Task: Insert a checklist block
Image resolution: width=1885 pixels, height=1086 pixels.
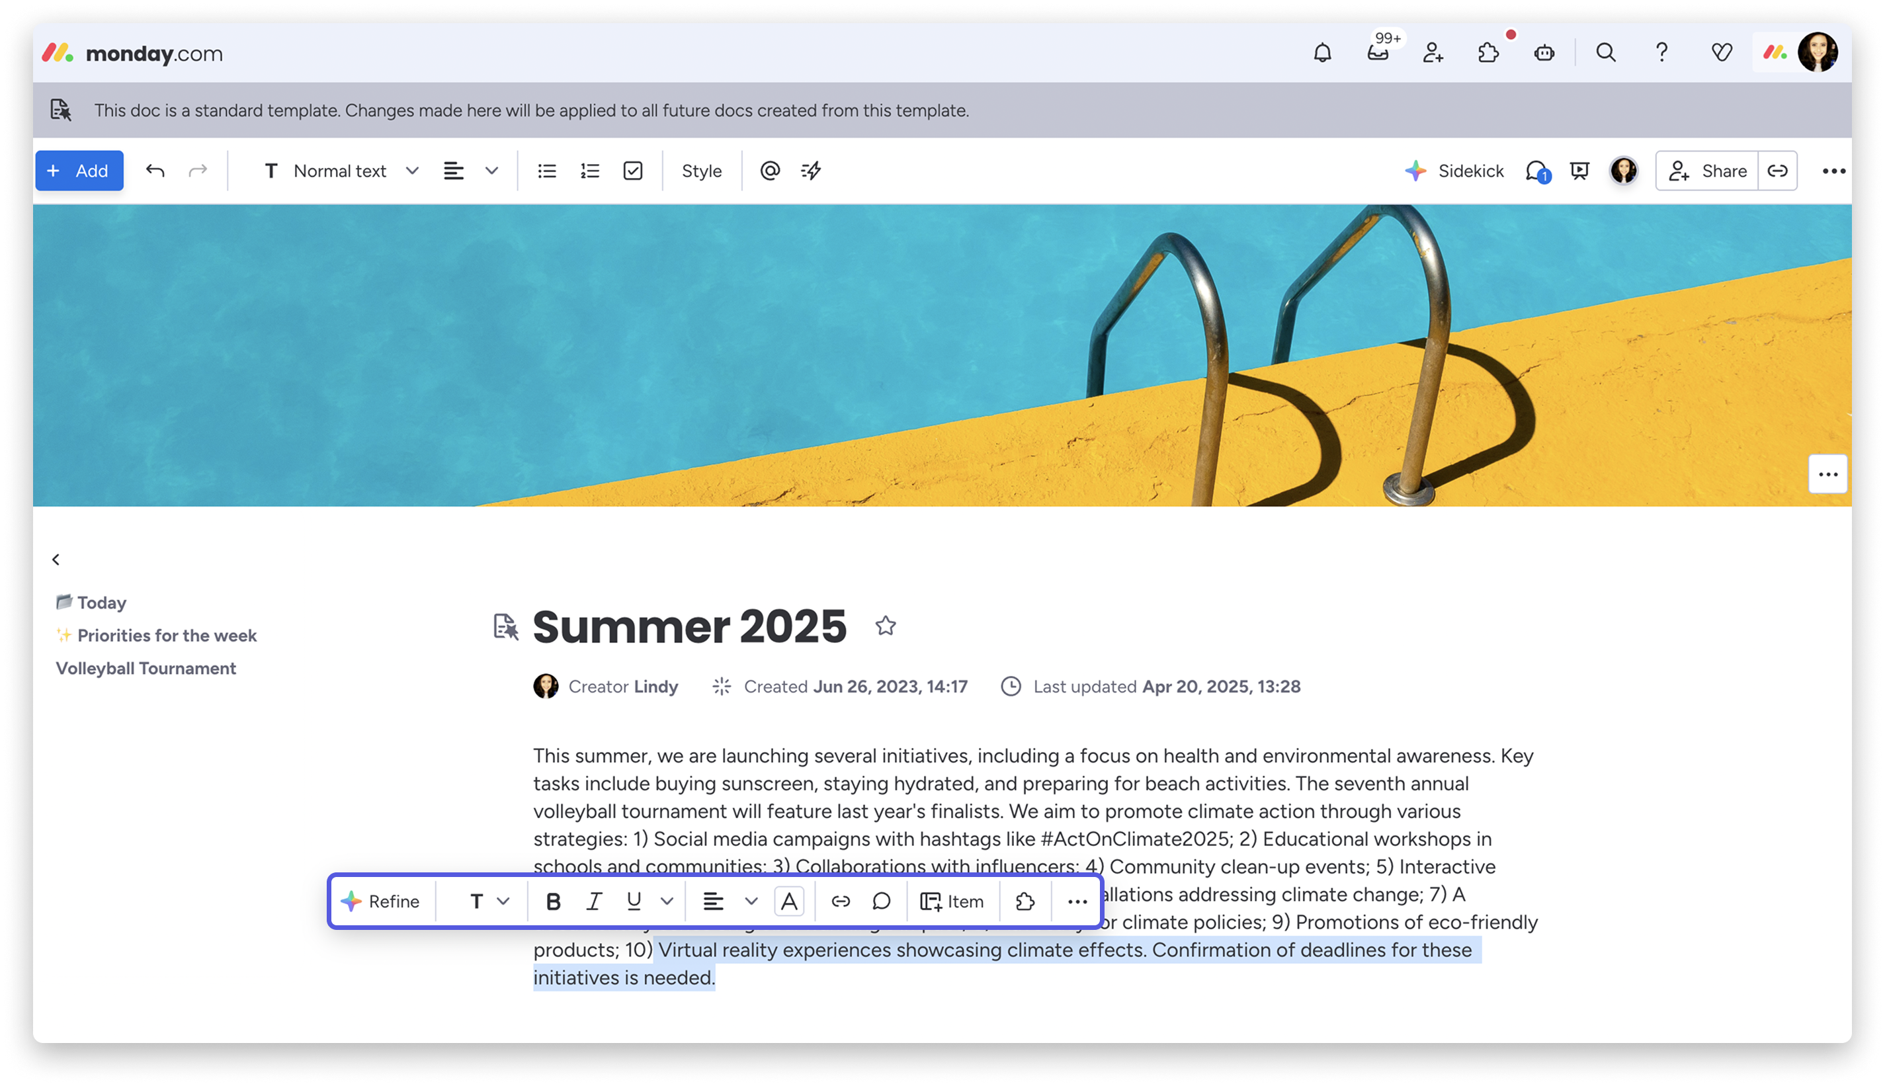Action: [632, 171]
